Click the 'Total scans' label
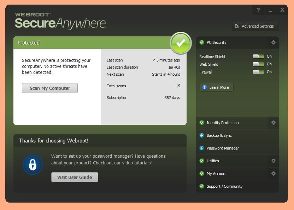This screenshot has width=294, height=210. [x=117, y=86]
